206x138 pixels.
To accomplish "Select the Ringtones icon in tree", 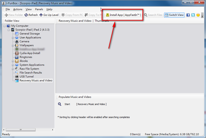I will tap(17, 57).
